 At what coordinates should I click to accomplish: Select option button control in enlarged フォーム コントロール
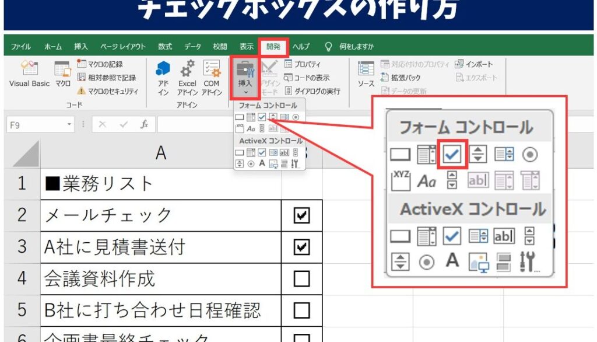(x=530, y=155)
